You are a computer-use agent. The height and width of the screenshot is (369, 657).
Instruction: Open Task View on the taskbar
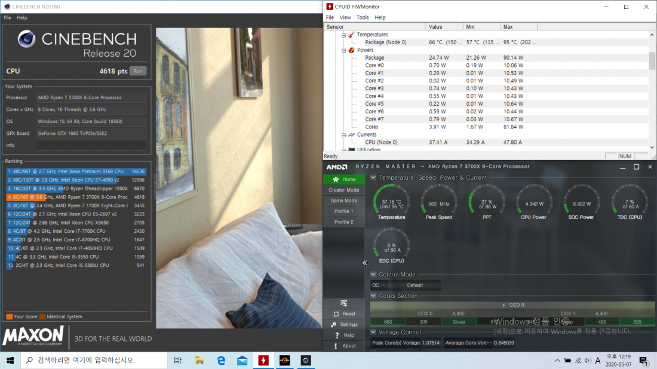tap(177, 361)
